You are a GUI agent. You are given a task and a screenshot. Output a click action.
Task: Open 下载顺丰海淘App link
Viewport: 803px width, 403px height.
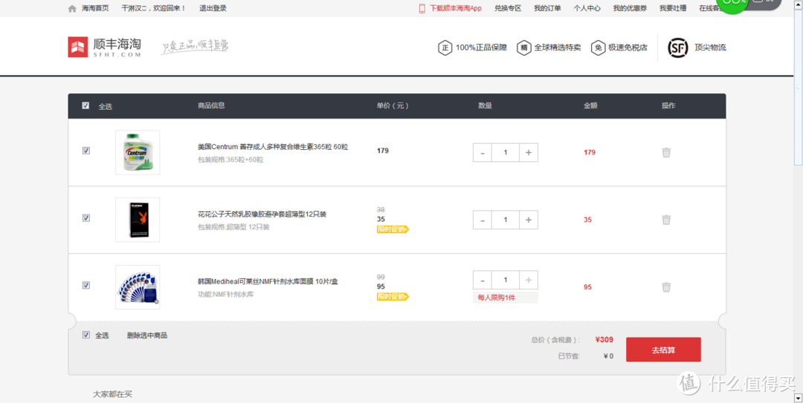455,9
